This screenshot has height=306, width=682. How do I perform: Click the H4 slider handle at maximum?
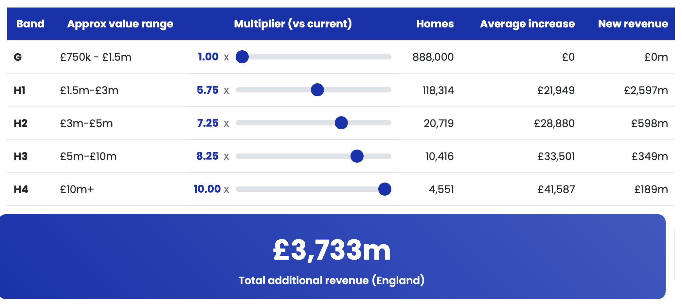click(x=385, y=189)
